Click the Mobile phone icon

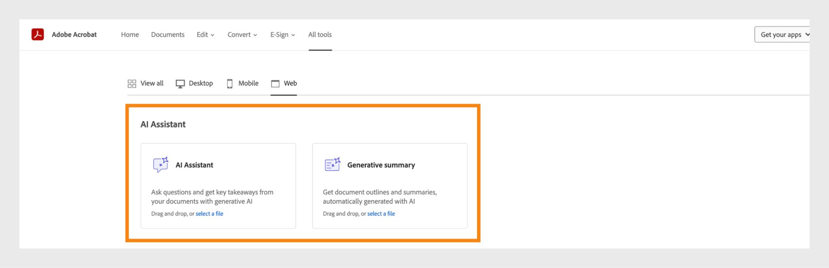coord(230,84)
